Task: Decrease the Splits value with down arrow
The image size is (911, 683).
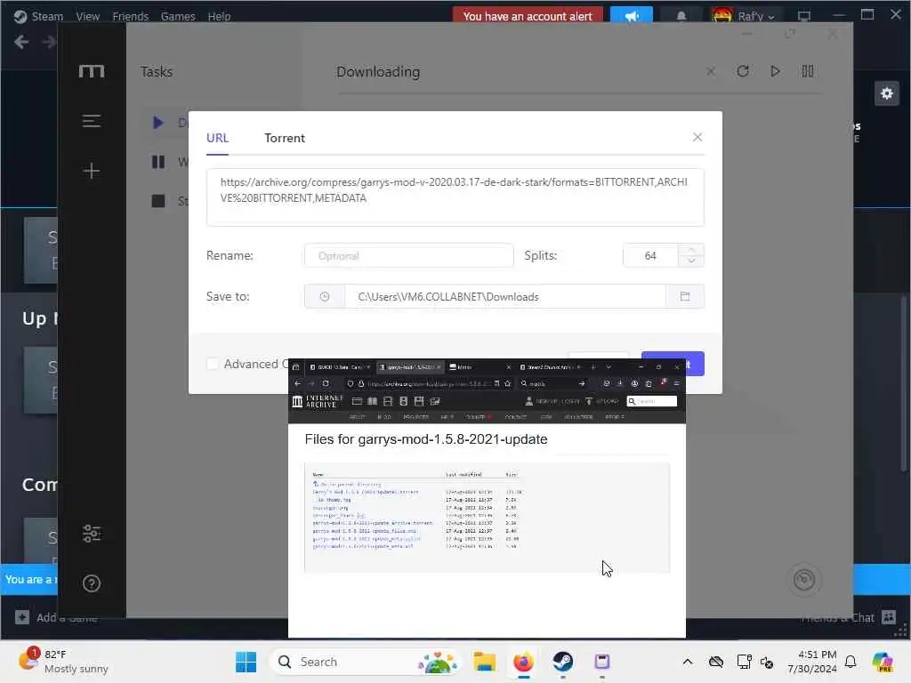Action: [x=691, y=261]
